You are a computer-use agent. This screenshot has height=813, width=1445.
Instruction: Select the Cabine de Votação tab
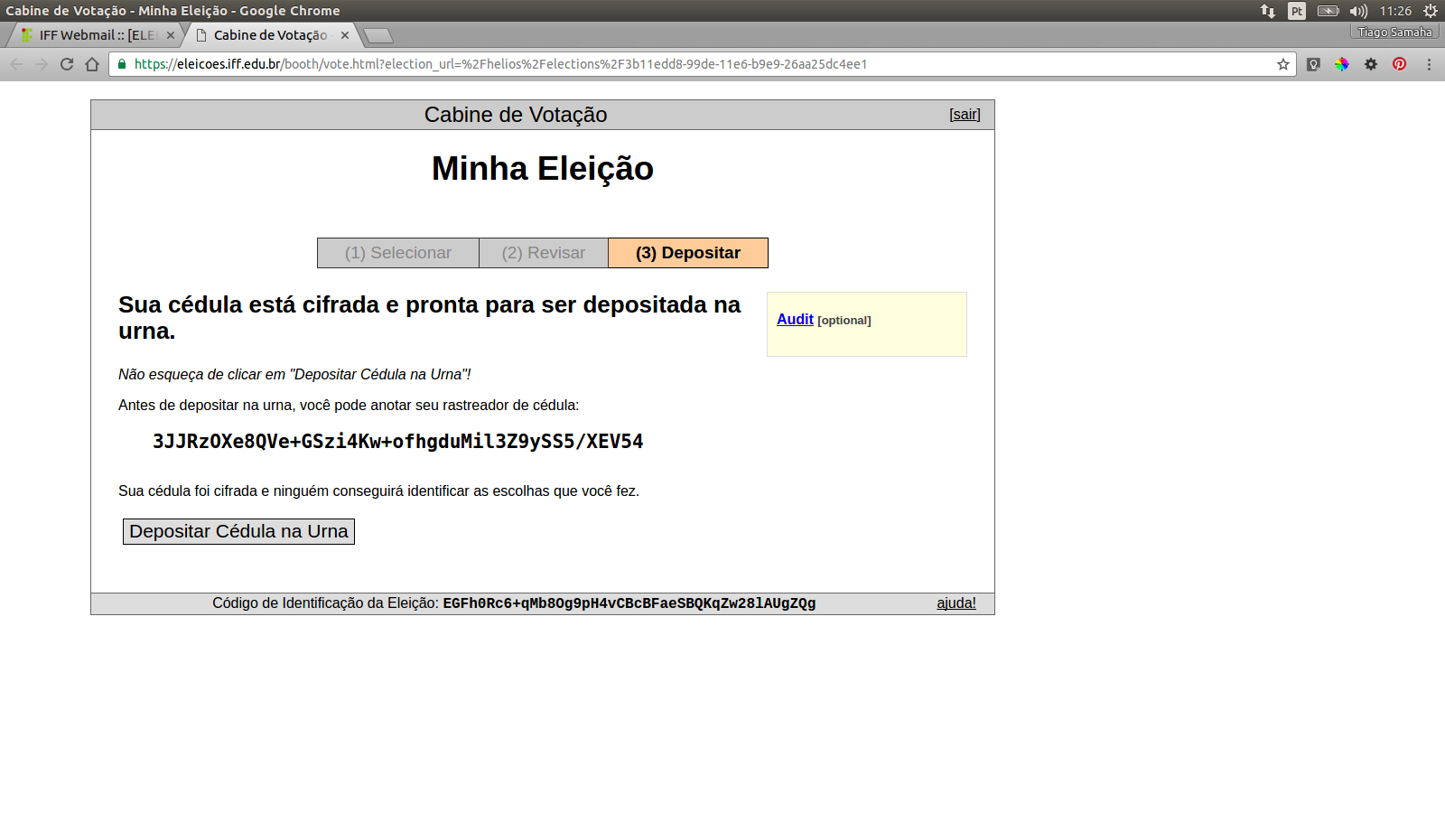pyautogui.click(x=271, y=35)
